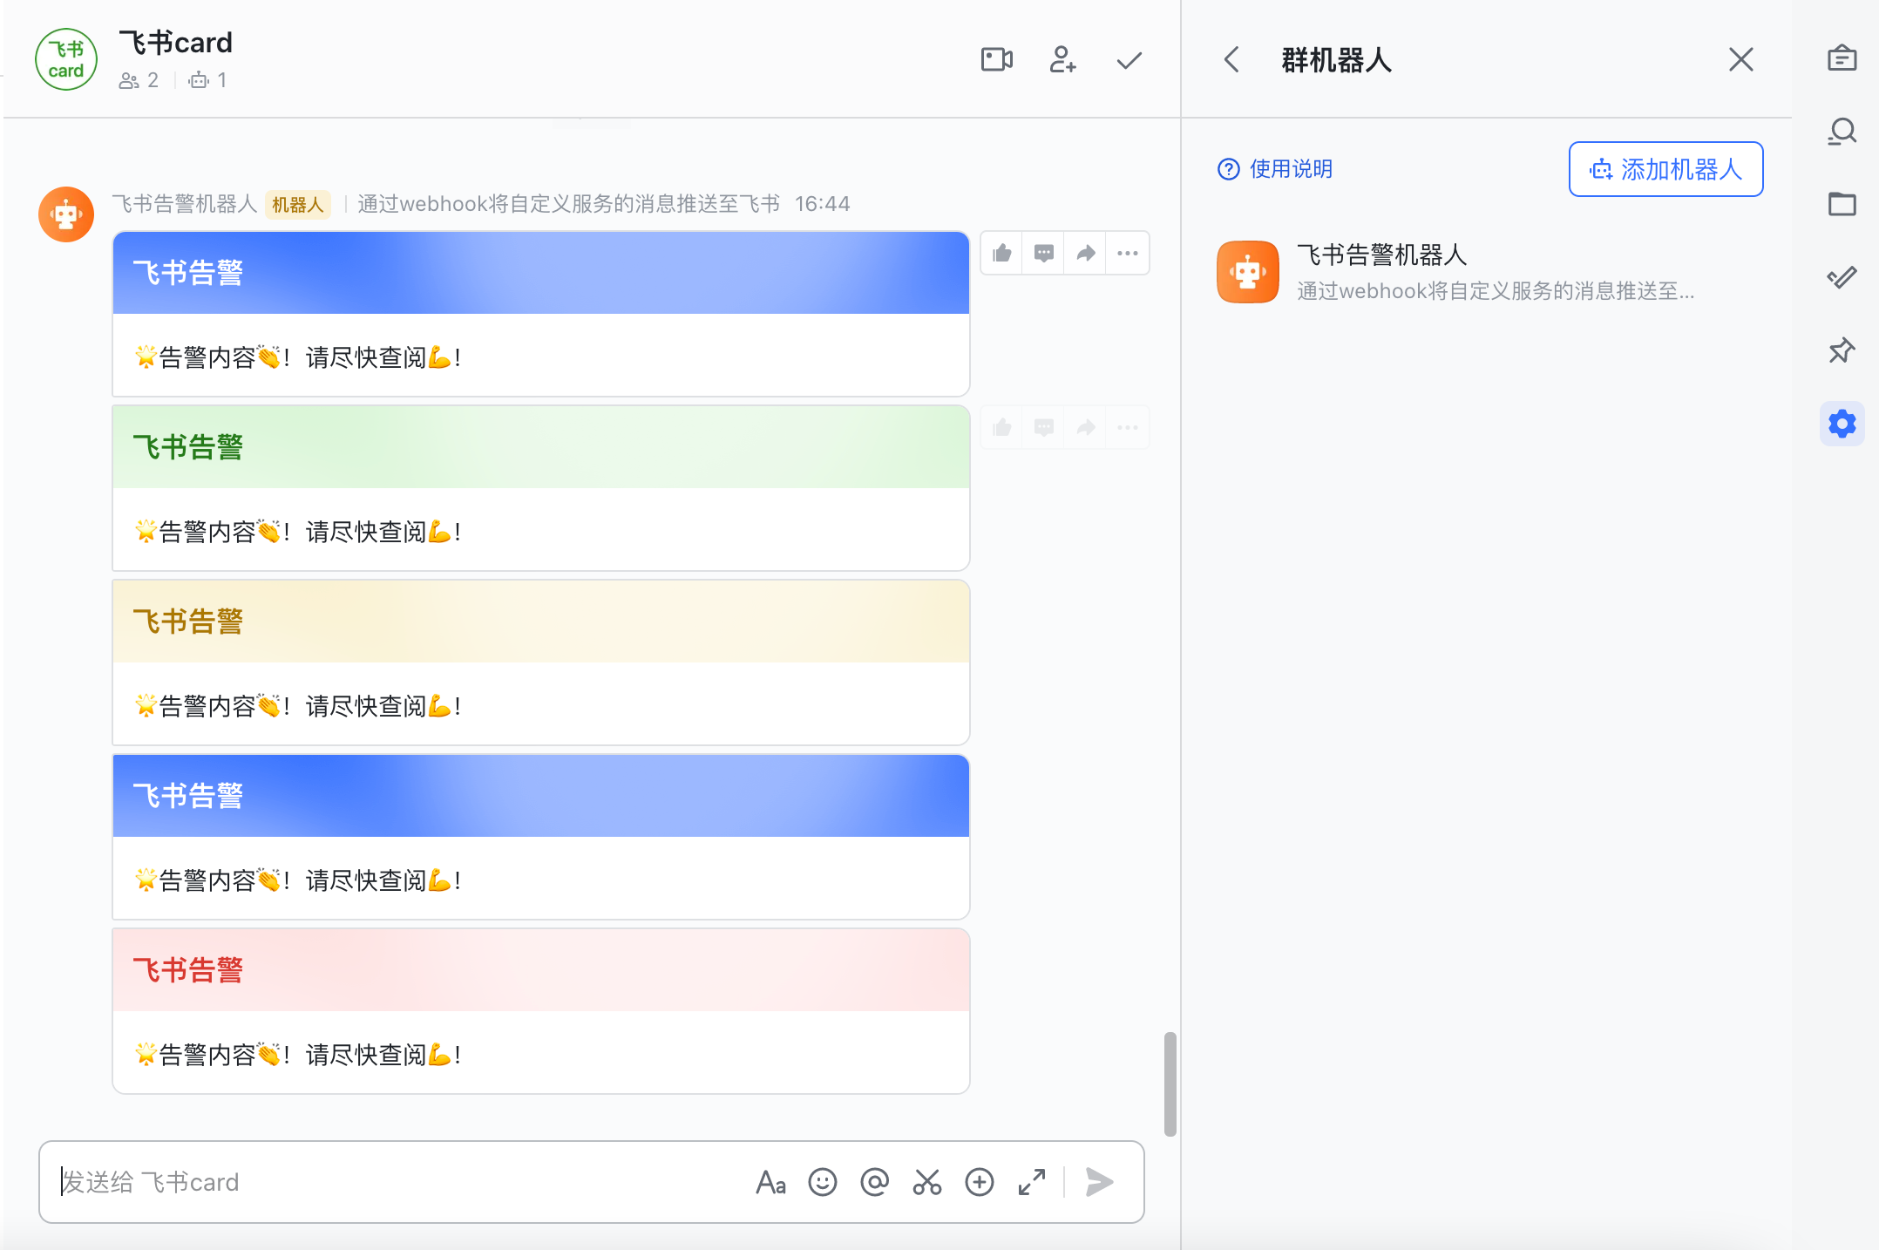This screenshot has width=1879, height=1250.
Task: Switch to the settings gear tab in sidebar
Action: coord(1842,424)
